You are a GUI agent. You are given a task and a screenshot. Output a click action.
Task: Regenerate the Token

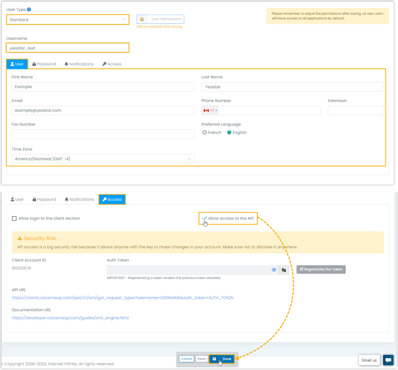321,270
